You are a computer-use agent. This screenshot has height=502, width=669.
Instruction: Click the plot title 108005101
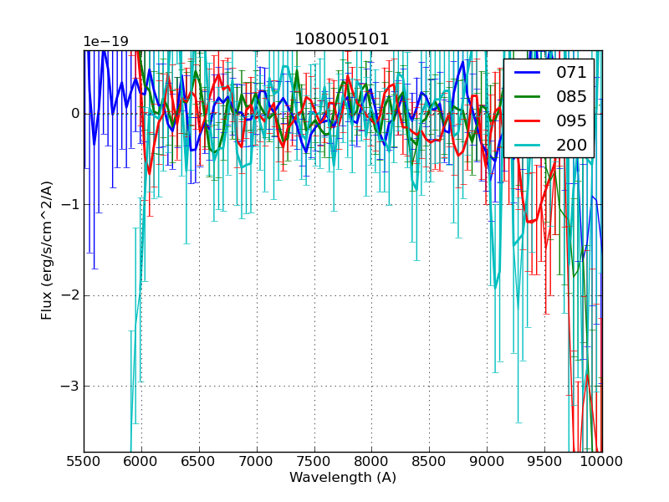pos(342,39)
